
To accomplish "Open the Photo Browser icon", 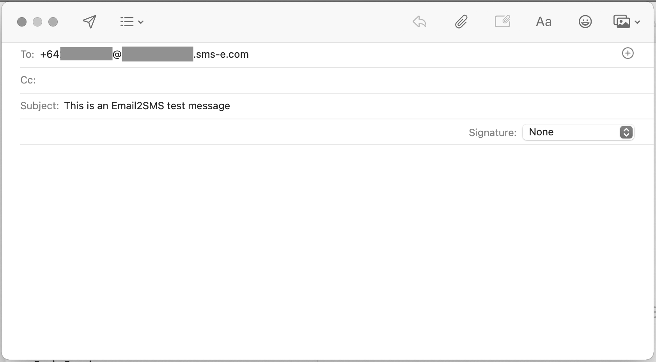I will point(622,22).
